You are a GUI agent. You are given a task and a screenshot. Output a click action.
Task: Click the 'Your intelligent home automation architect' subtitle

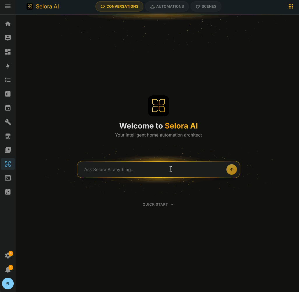pyautogui.click(x=159, y=135)
